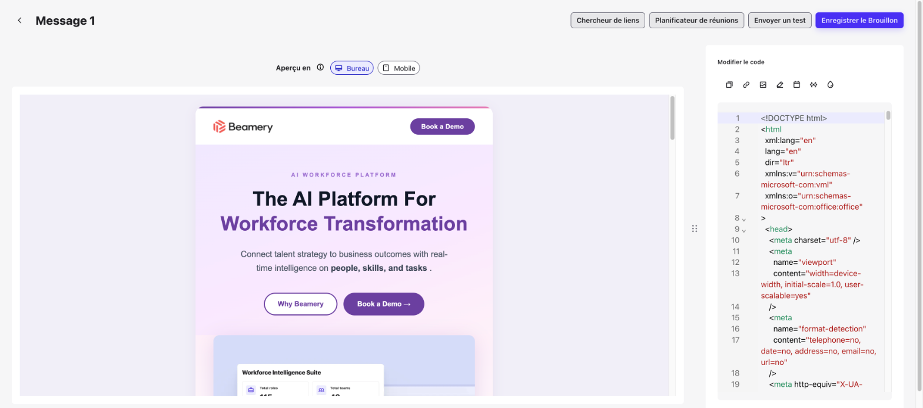Screen dimensions: 923x408
Task: Click the code editor vertical scrollbar
Action: (x=888, y=115)
